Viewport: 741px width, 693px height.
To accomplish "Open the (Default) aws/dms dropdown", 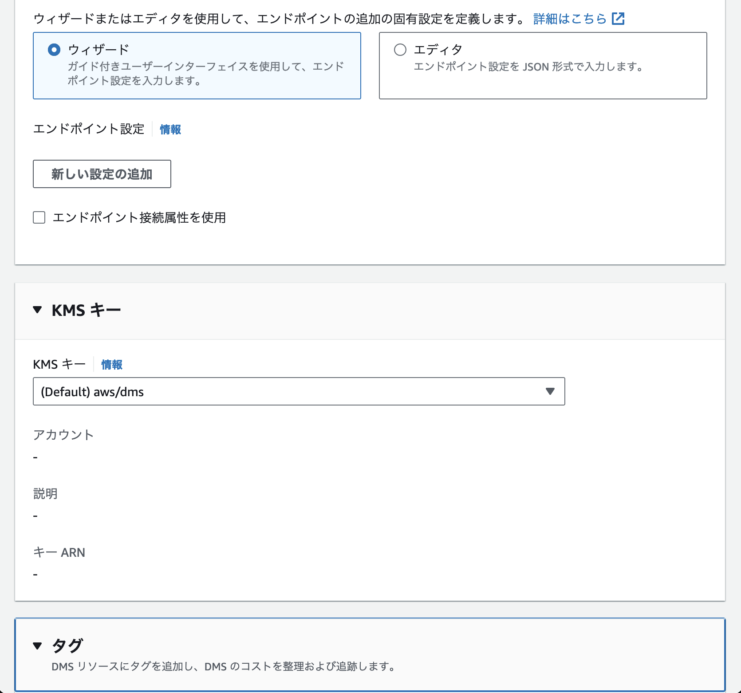I will (x=299, y=391).
